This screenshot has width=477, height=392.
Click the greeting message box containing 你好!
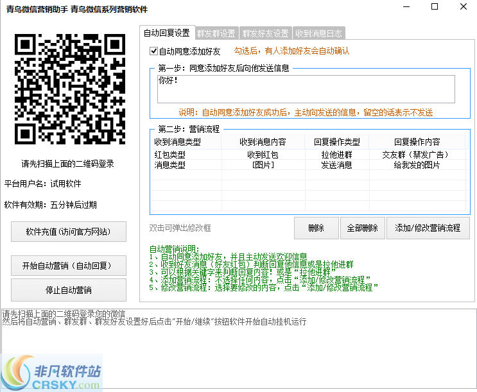point(306,89)
